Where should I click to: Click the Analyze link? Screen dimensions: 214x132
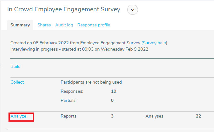tap(18, 116)
